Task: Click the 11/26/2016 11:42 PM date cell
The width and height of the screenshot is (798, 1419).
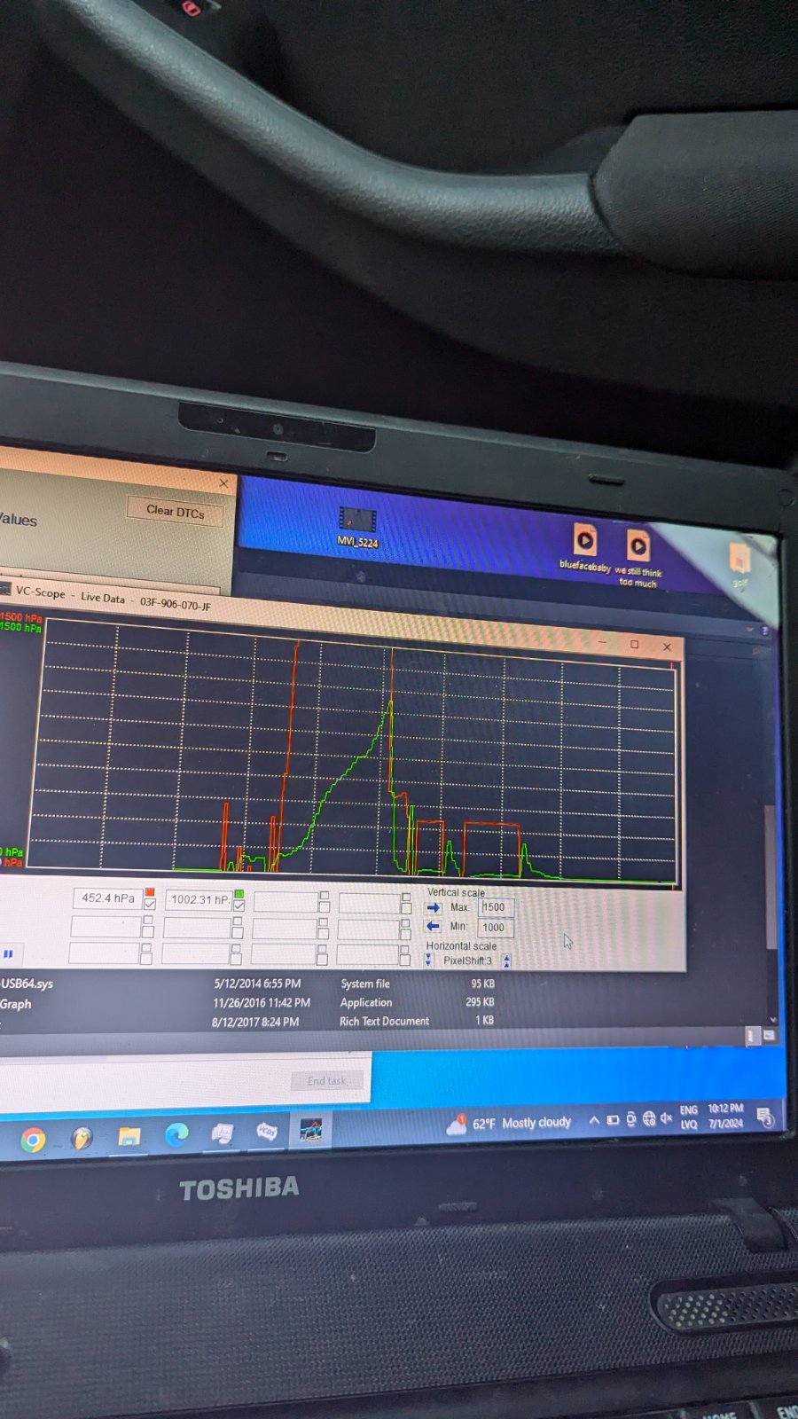Action: [x=262, y=1003]
